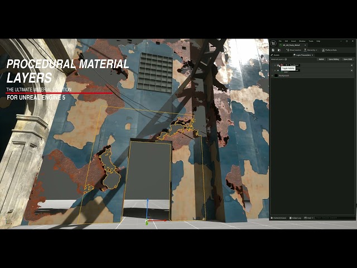The width and height of the screenshot is (357, 268).
Task: Toggle visibility of the first material layer
Action: [x=278, y=65]
